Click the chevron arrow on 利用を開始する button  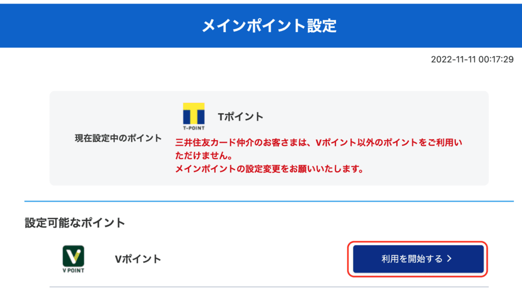click(x=450, y=259)
